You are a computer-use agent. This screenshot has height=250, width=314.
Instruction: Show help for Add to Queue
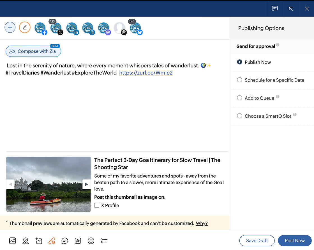(x=278, y=97)
